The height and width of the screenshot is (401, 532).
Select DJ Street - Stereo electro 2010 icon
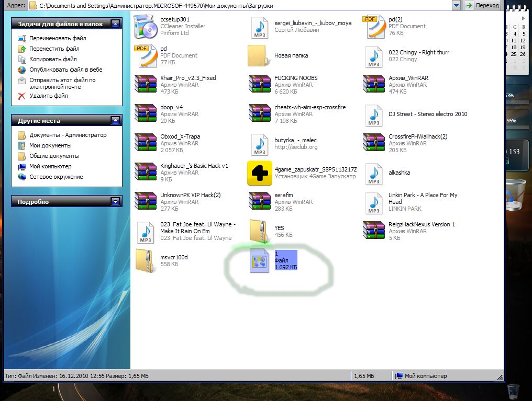click(374, 116)
